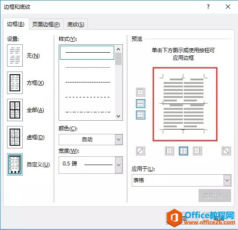Click the 自动 color value field
The image size is (238, 230).
click(x=87, y=140)
